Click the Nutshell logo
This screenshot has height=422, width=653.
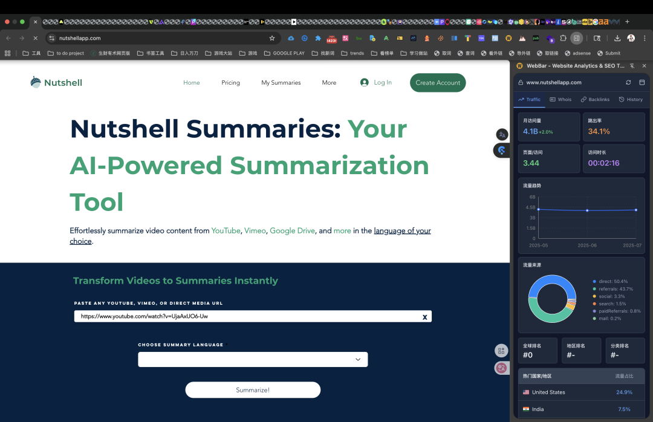pyautogui.click(x=56, y=82)
